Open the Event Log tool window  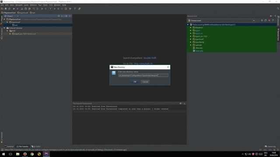270,147
